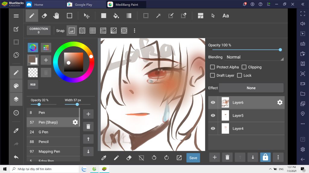Screen dimensions: 309x173
Task: Open rotate canvas option in sidebar
Action: click(x=16, y=55)
